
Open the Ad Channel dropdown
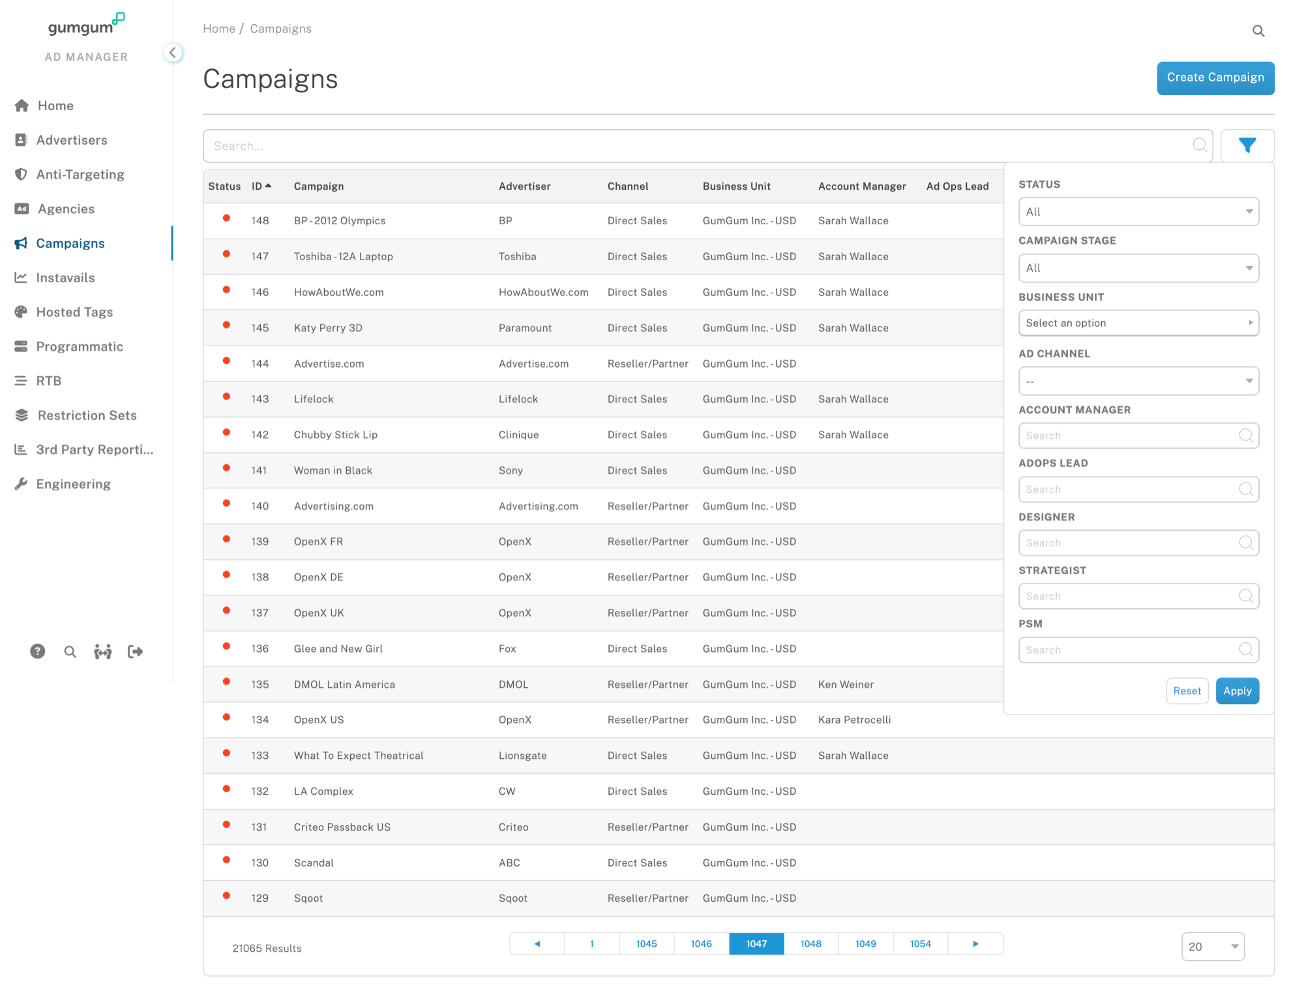1138,381
